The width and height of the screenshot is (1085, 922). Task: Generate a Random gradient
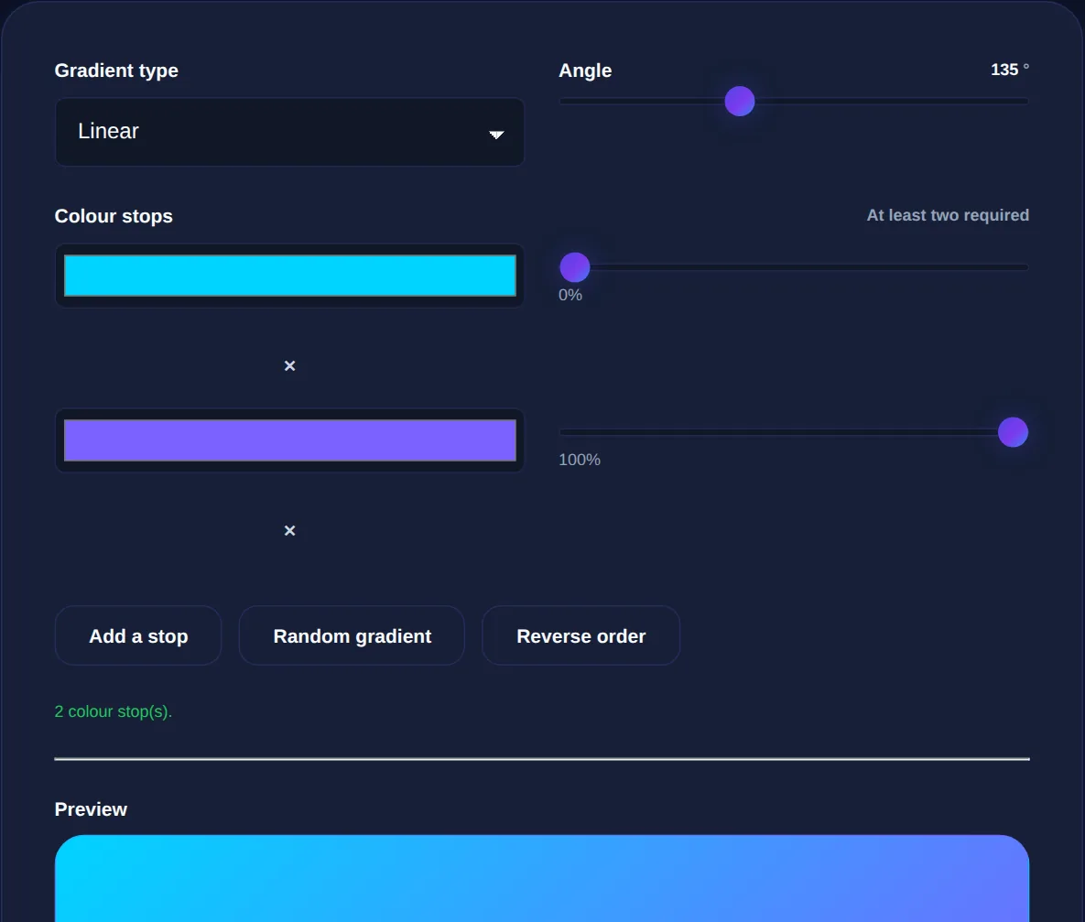click(352, 635)
